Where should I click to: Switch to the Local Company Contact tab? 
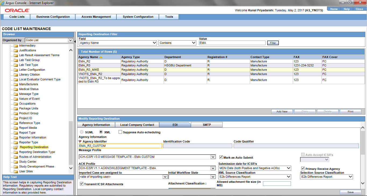[x=137, y=125]
